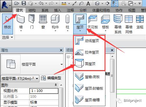Collapse the project browser root tree node
Screen dimensions: 146x107
68,57
